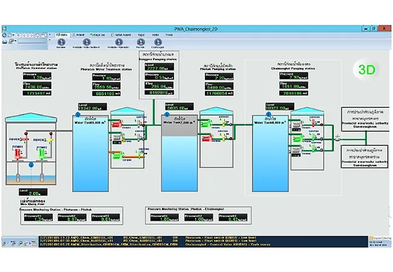Select the first Stations tab
393x272 pixels.
point(62,35)
